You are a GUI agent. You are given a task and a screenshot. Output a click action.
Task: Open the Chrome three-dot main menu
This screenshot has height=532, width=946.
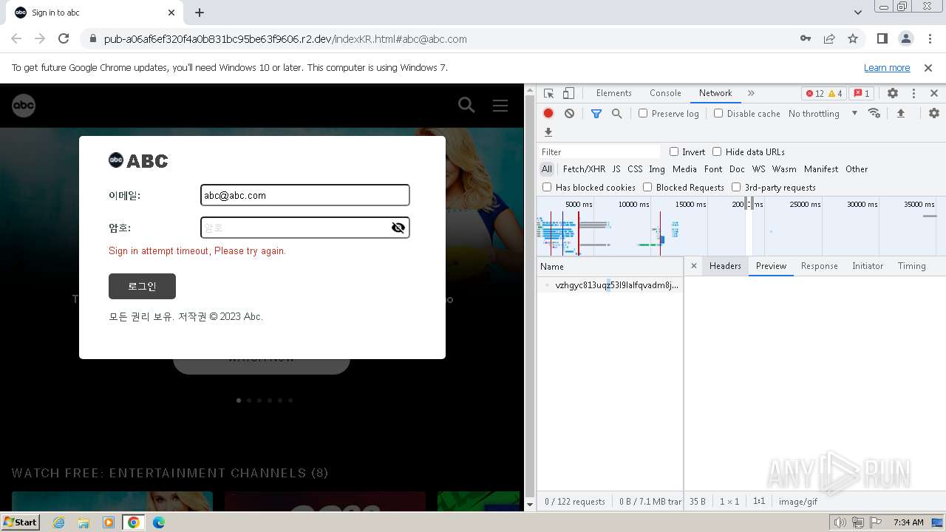pos(929,38)
